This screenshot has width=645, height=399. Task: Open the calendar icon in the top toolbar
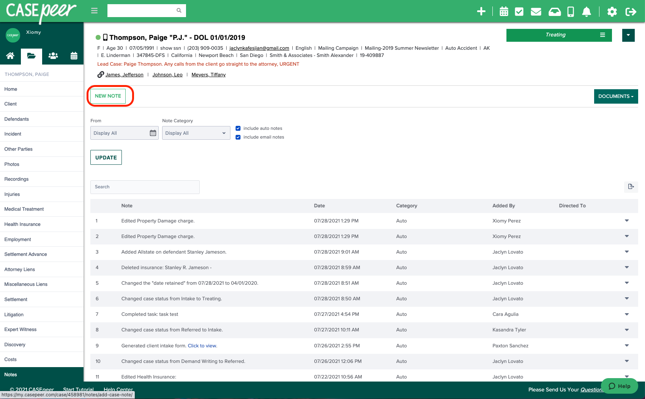(x=503, y=11)
